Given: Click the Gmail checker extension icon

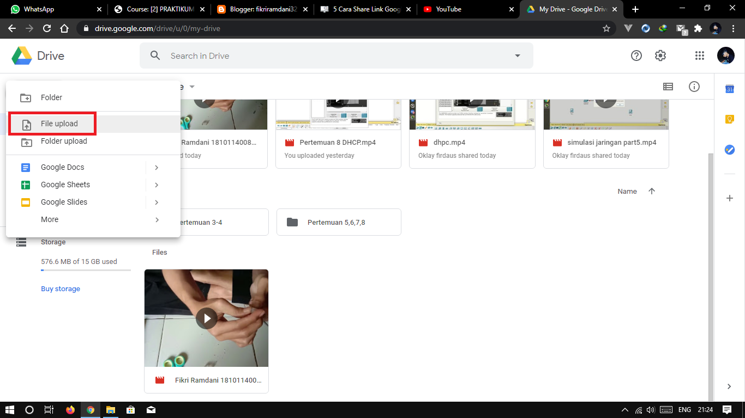Looking at the screenshot, I should coord(681,29).
